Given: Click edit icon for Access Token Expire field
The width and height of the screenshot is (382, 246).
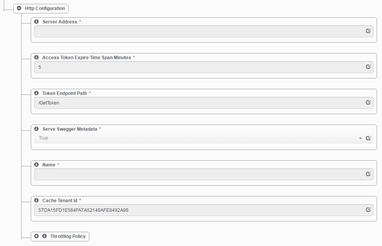Looking at the screenshot, I should 368,66.
